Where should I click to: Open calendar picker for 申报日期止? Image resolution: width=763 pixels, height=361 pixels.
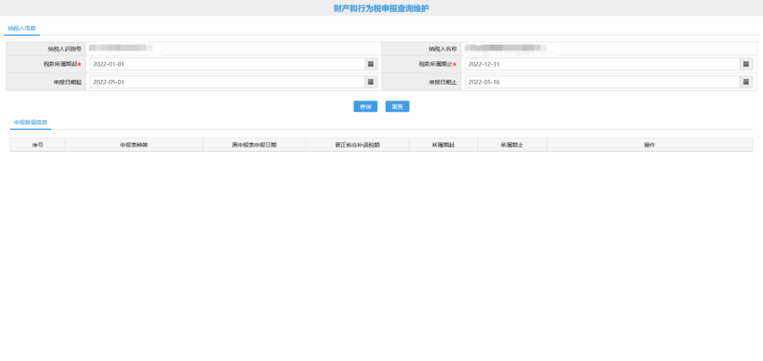coord(745,82)
